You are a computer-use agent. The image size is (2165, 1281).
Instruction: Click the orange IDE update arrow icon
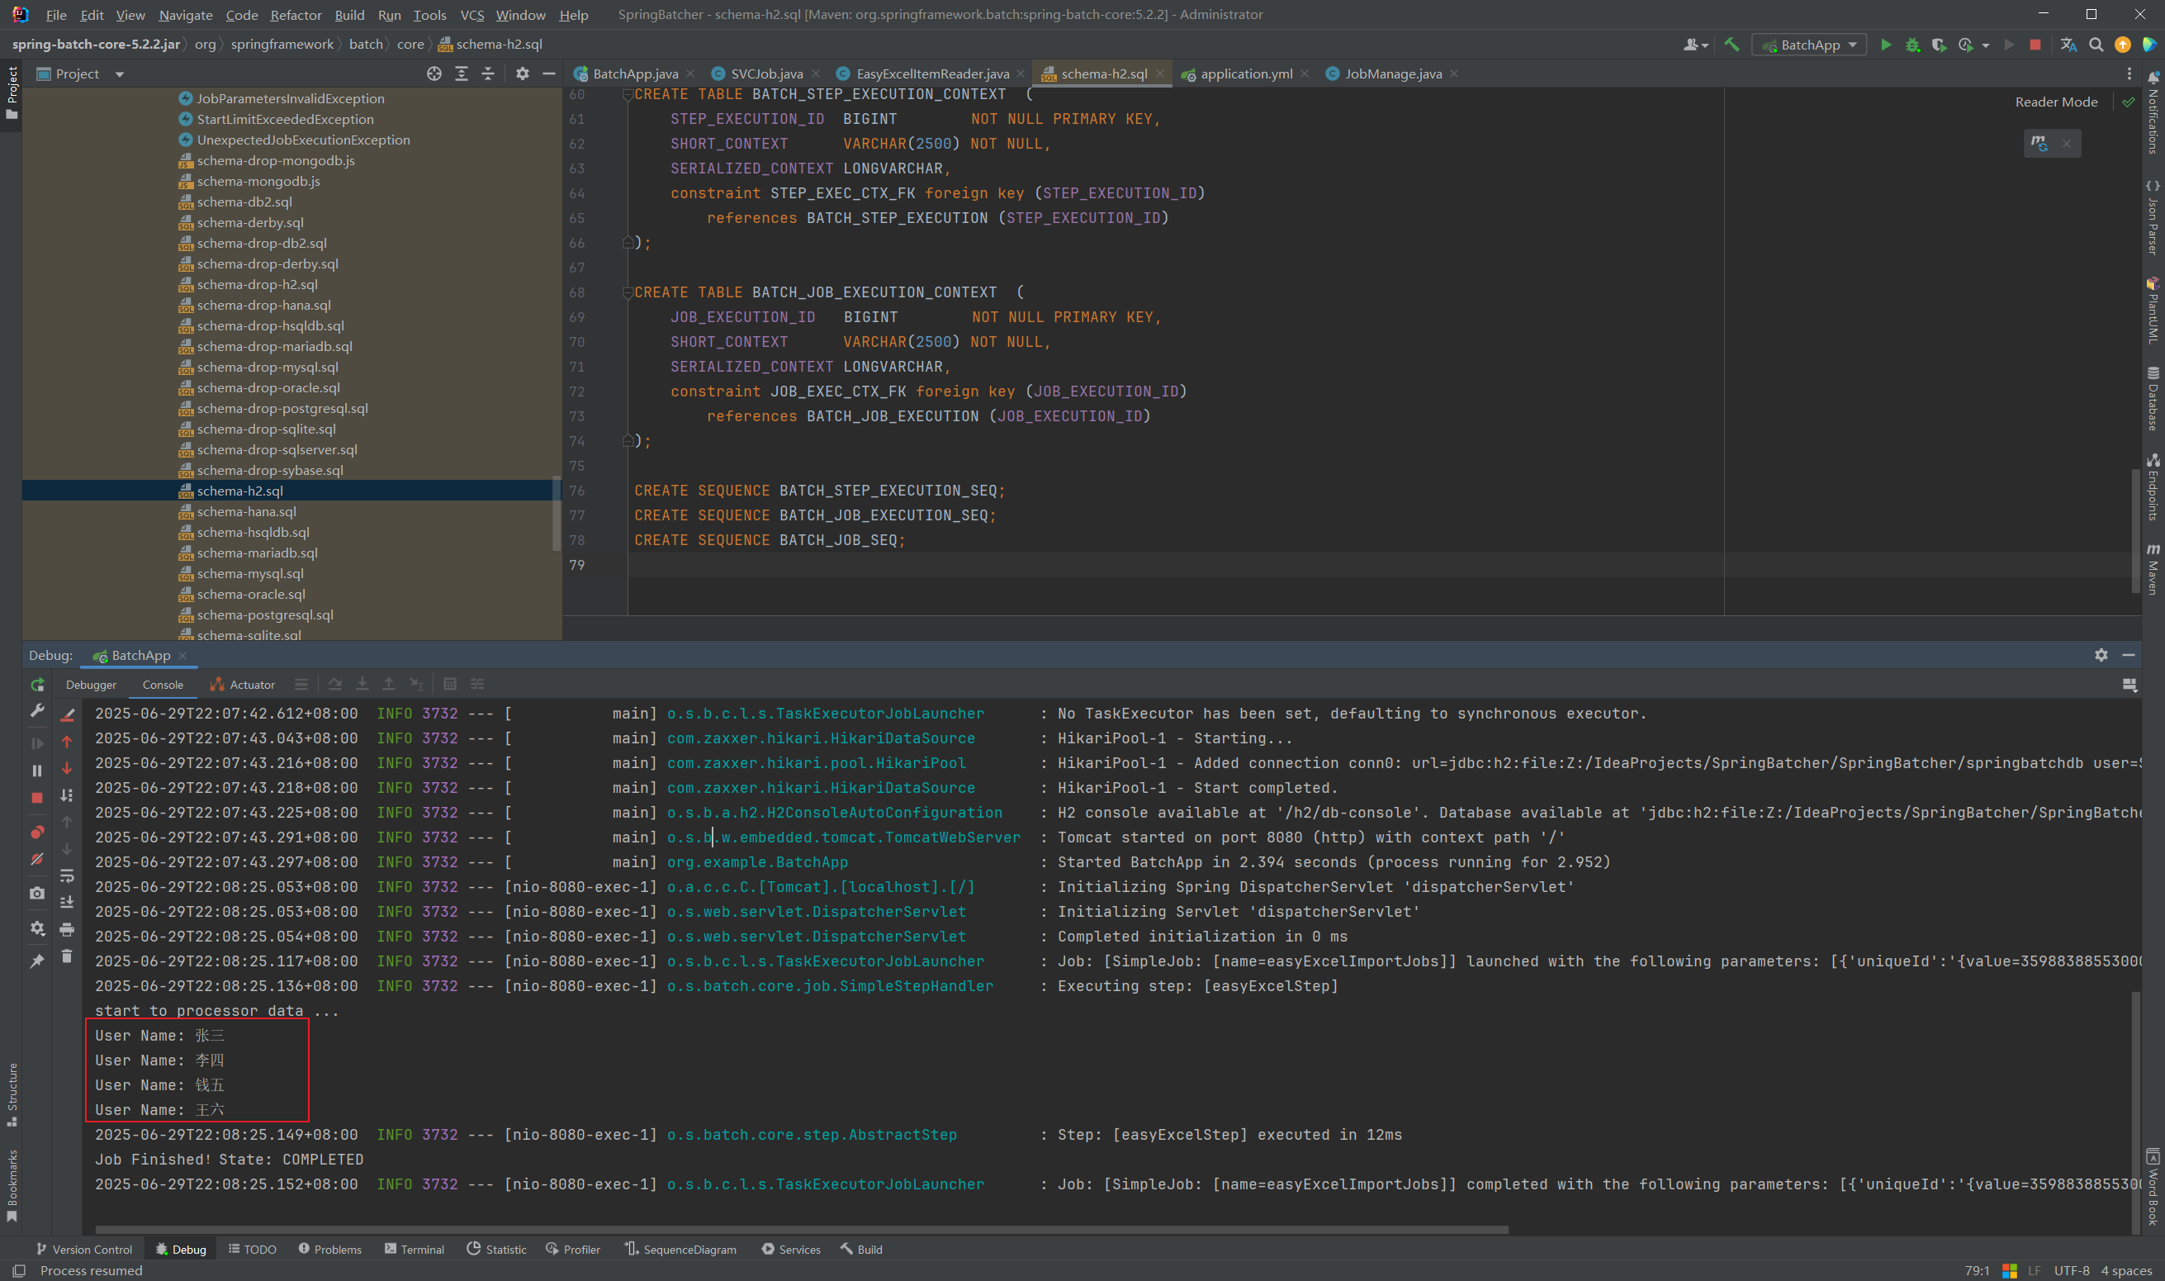pyautogui.click(x=2123, y=45)
